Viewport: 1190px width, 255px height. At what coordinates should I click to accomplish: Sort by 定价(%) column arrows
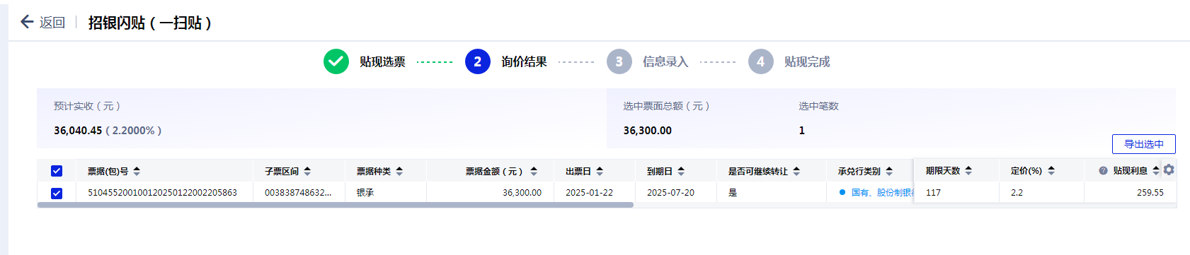click(1051, 170)
